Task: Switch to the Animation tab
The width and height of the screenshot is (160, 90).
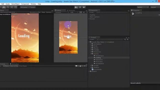Action: [x=14, y=64]
